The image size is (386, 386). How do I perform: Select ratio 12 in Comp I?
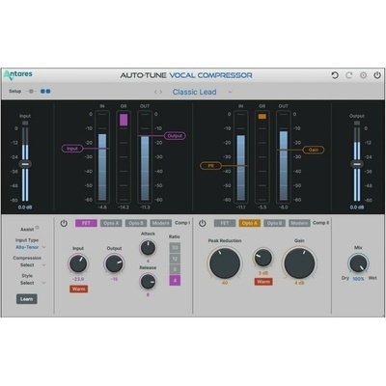coord(175,259)
